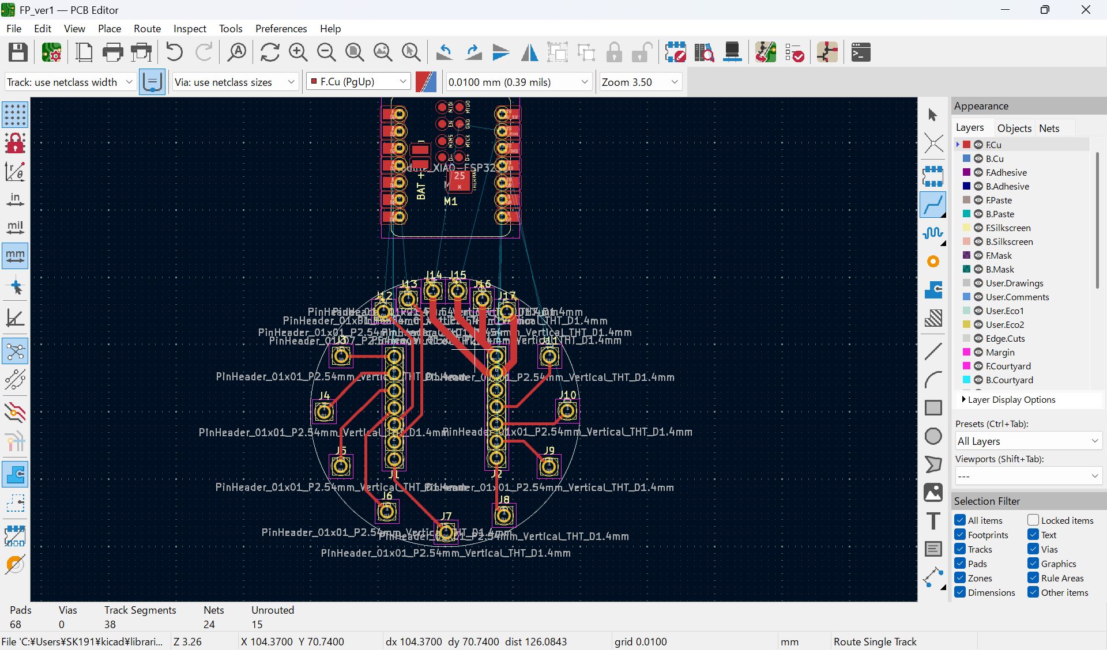Viewport: 1107px width, 650px height.
Task: Select the Add Image tool
Action: click(x=933, y=493)
